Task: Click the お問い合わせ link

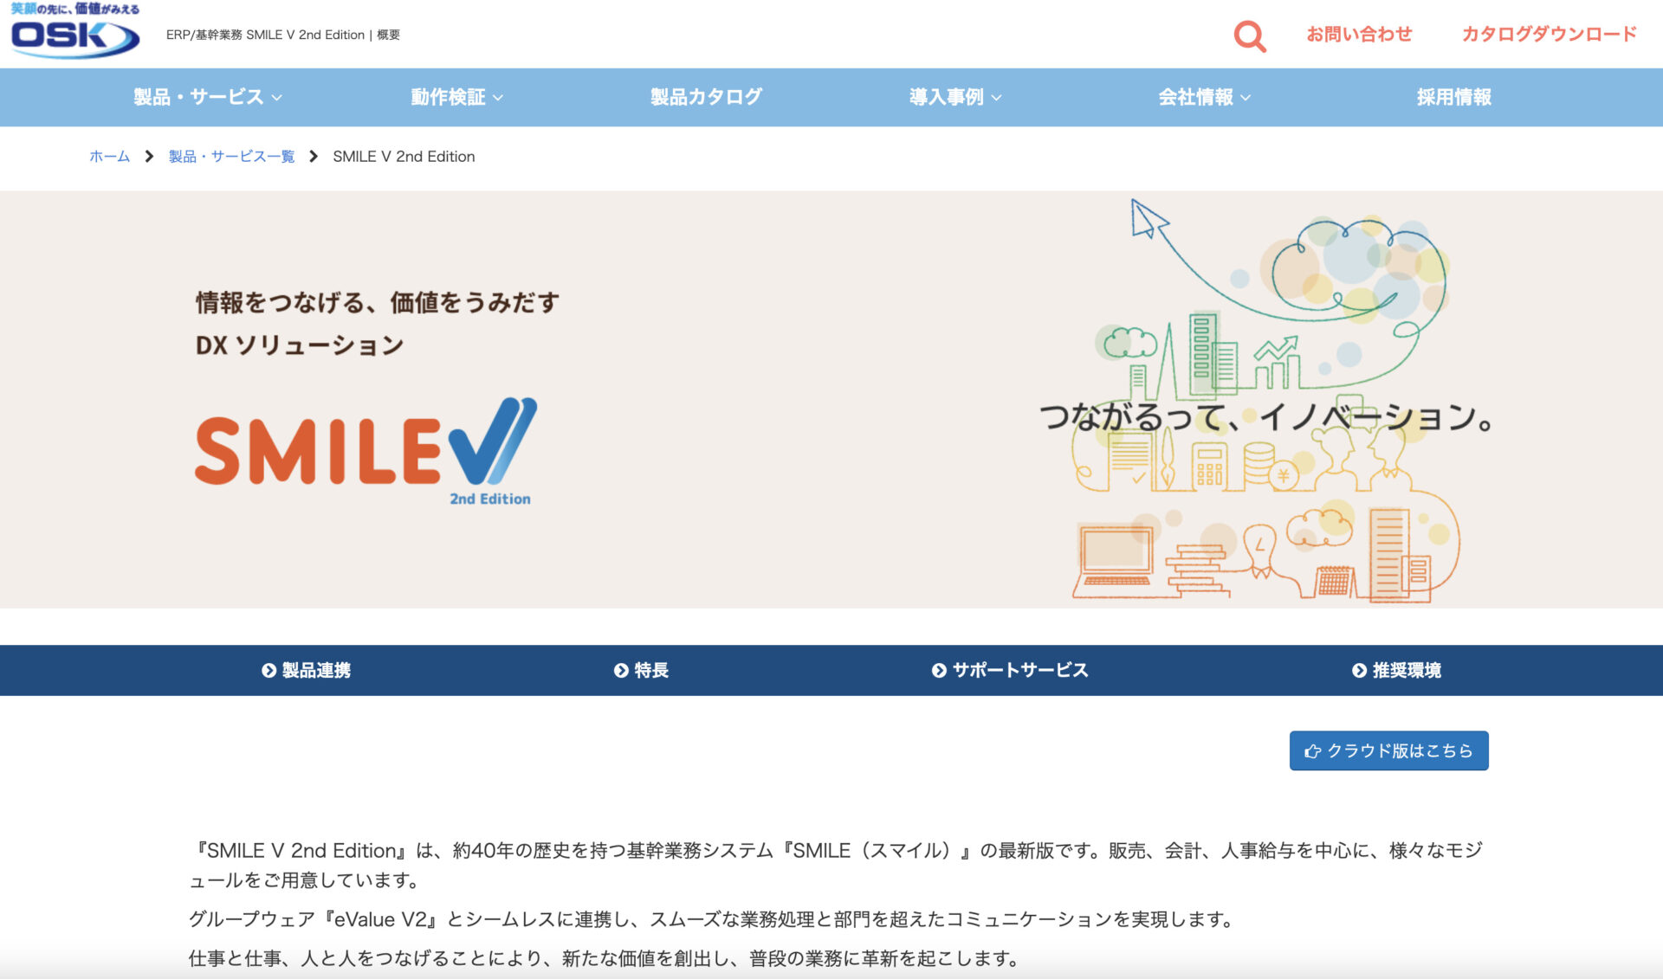Action: (1358, 35)
